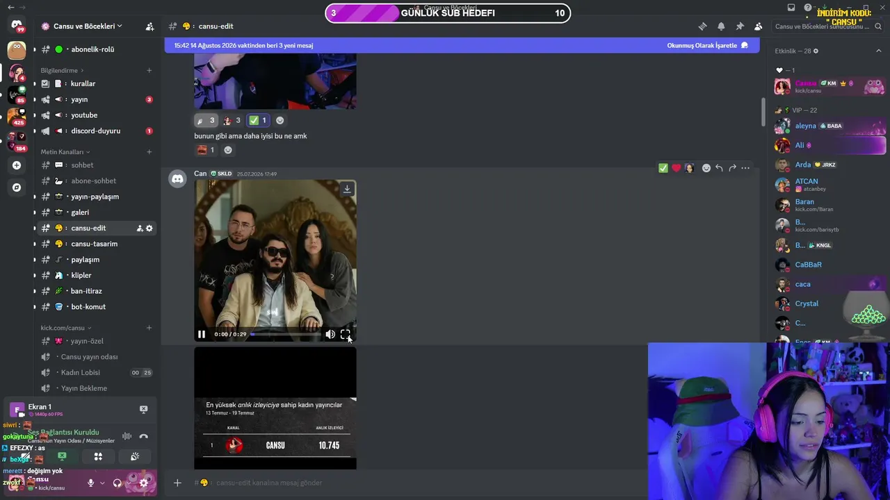Open emoji reaction picker on Can's message
Image resolution: width=890 pixels, height=500 pixels.
point(706,168)
